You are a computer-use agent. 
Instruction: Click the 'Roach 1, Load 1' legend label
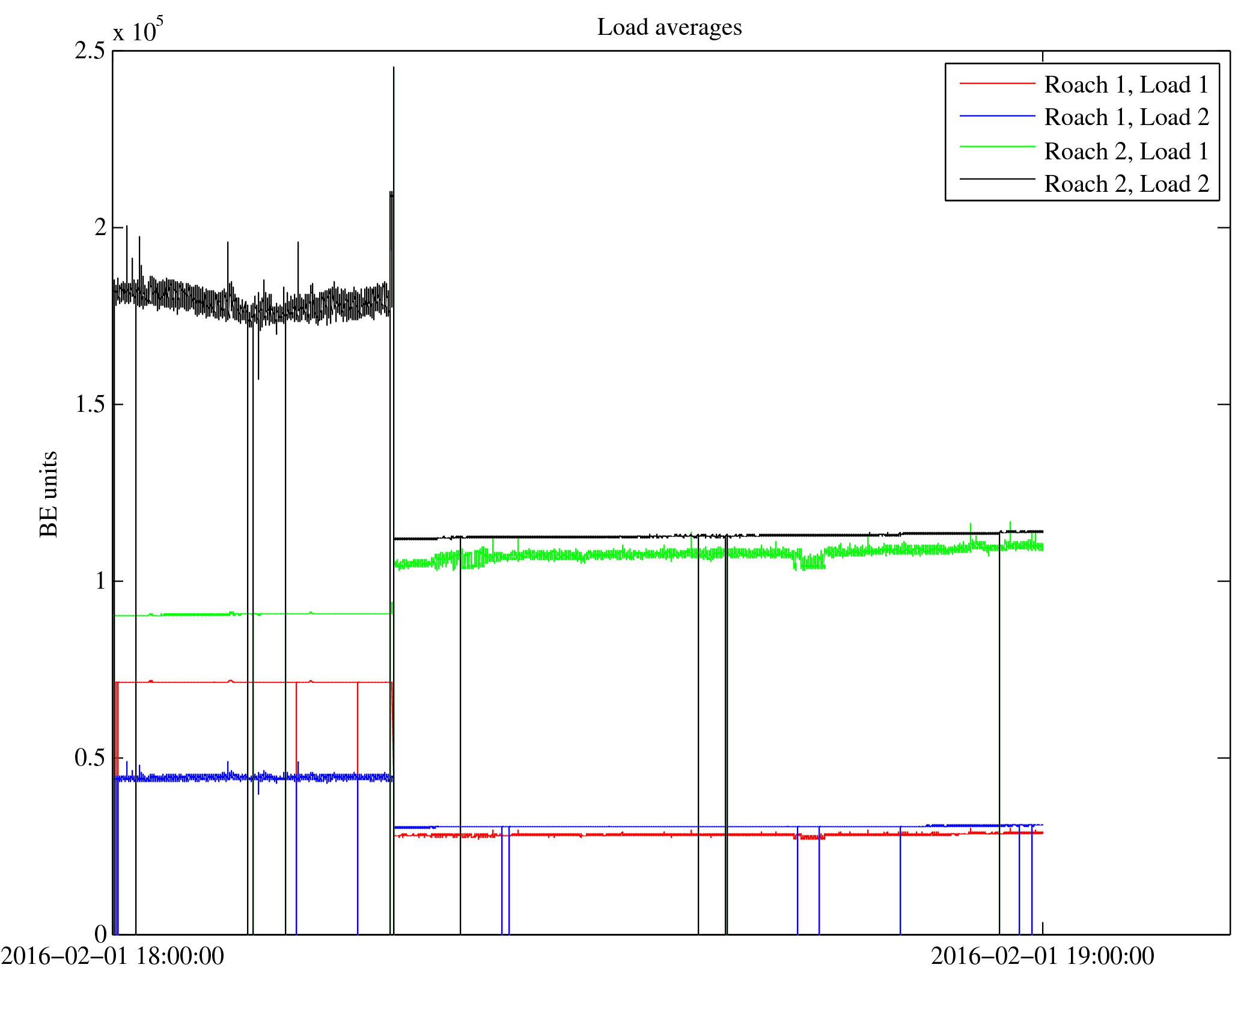pos(1126,85)
